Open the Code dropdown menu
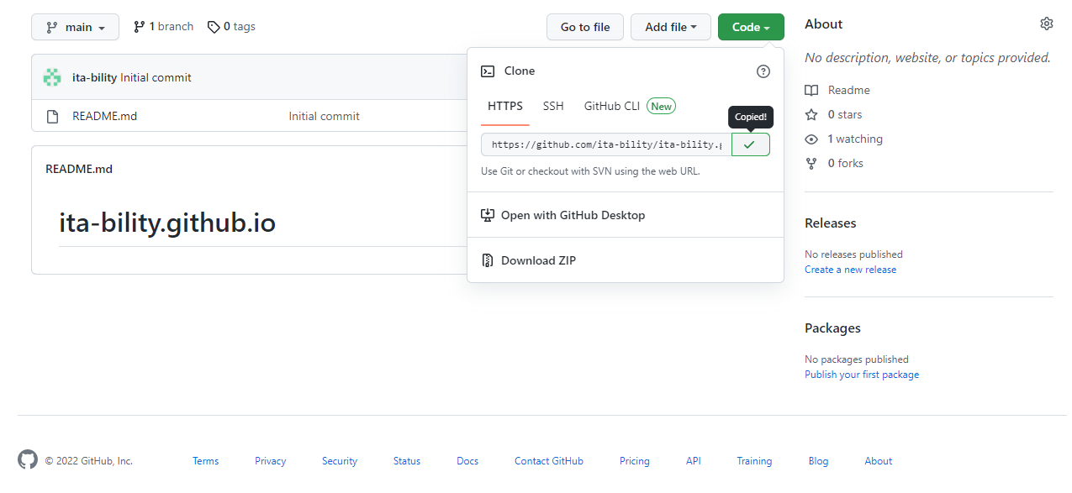Image resolution: width=1072 pixels, height=493 pixels. 749,26
